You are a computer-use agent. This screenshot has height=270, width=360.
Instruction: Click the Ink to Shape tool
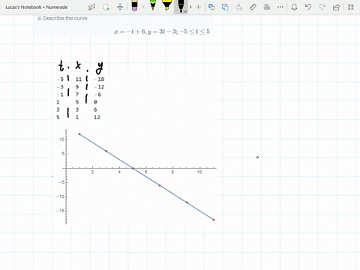pyautogui.click(x=225, y=7)
